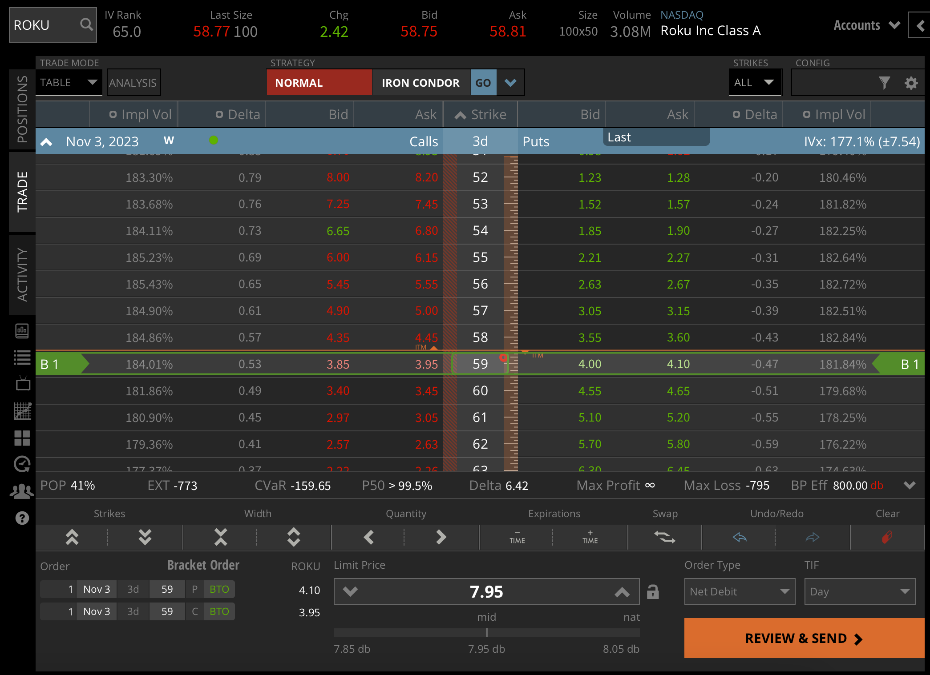The width and height of the screenshot is (930, 675).
Task: Click the REVIEW & SEND button
Action: tap(803, 638)
